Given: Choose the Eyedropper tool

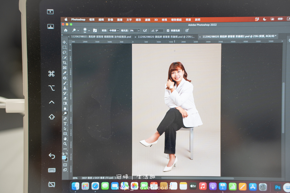Looking at the screenshot, I should pyautogui.click(x=65, y=73).
